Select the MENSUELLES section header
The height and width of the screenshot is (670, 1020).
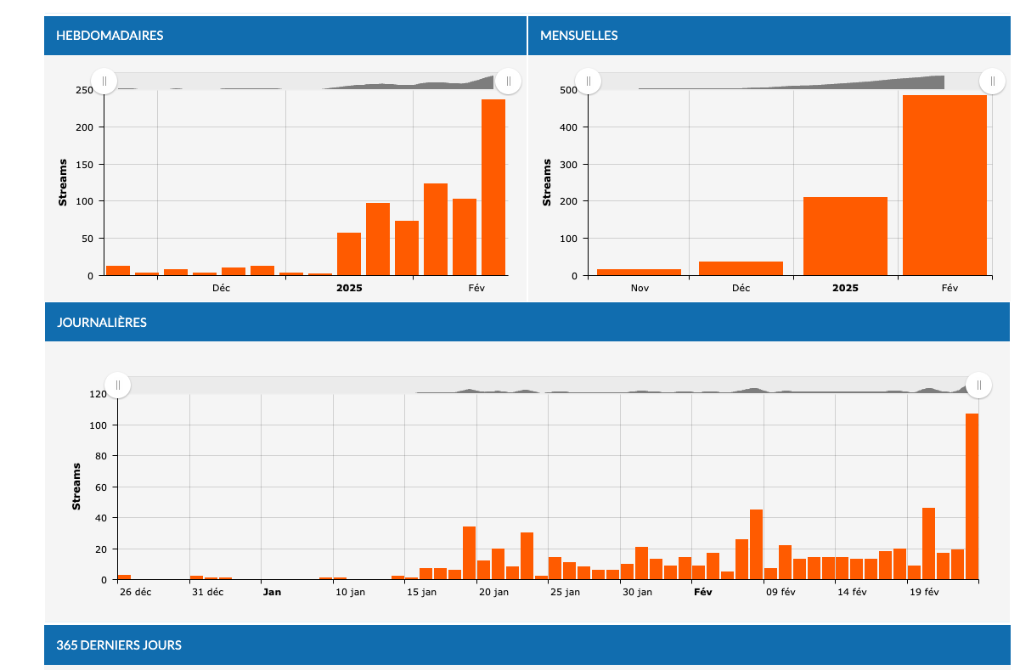[x=769, y=36]
